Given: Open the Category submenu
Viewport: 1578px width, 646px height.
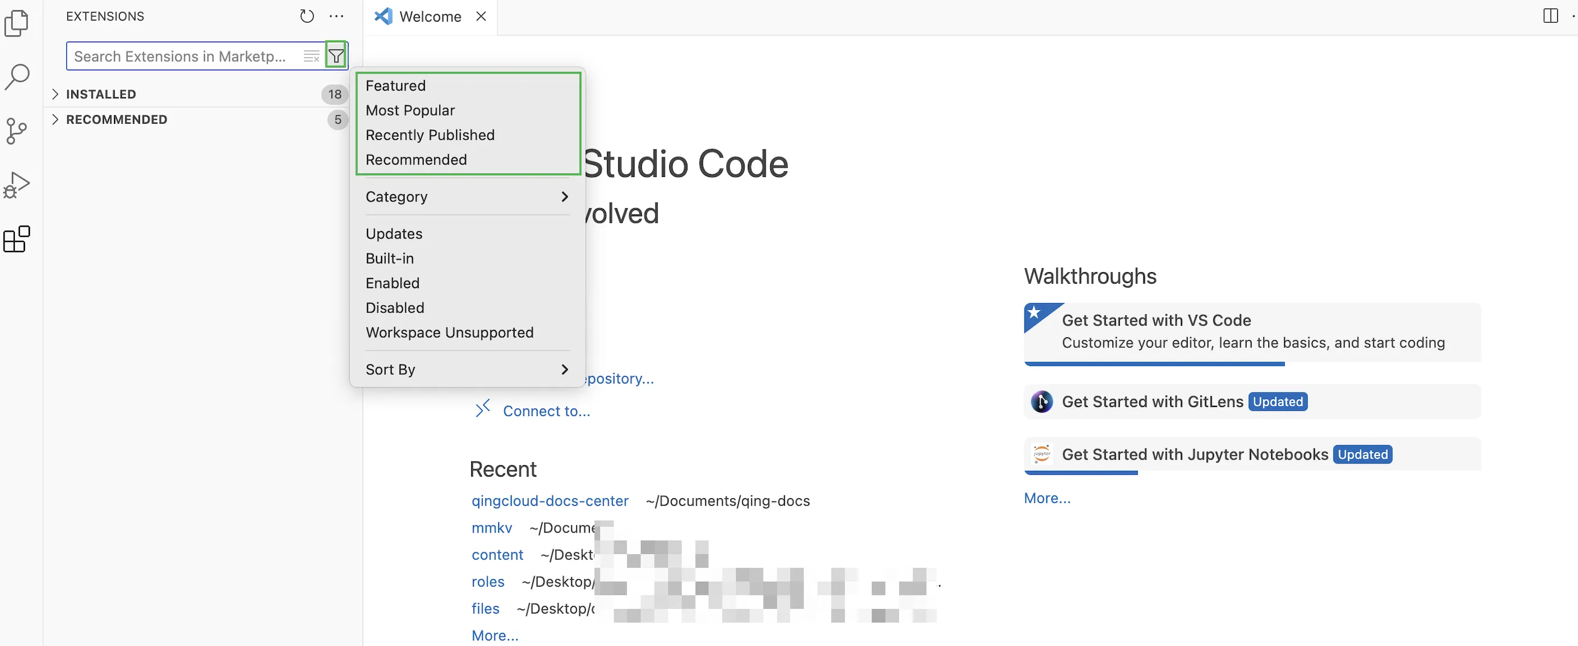Looking at the screenshot, I should click(467, 197).
